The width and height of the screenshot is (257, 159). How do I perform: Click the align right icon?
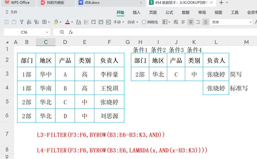tap(198, 22)
